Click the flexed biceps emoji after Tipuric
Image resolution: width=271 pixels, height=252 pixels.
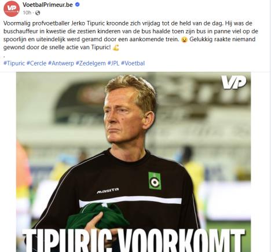(116, 48)
